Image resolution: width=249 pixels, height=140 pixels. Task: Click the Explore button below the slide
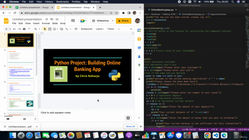pos(128,118)
